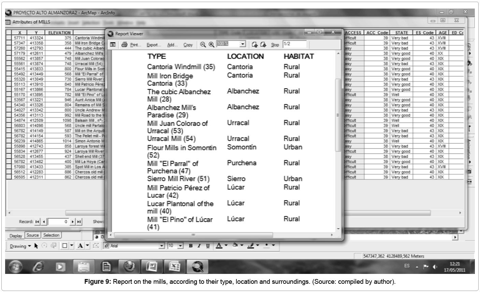480x293 pixels.
Task: Choose the New Text tool (A icon)
Action: coord(81,246)
